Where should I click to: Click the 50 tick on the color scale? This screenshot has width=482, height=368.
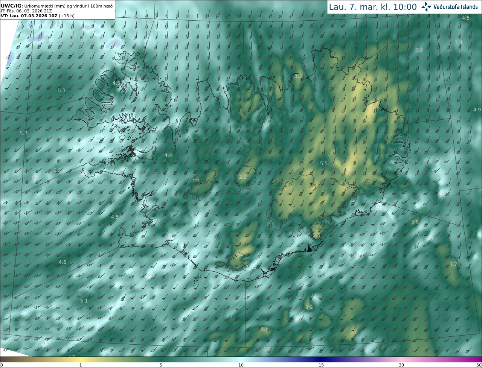[479, 365]
